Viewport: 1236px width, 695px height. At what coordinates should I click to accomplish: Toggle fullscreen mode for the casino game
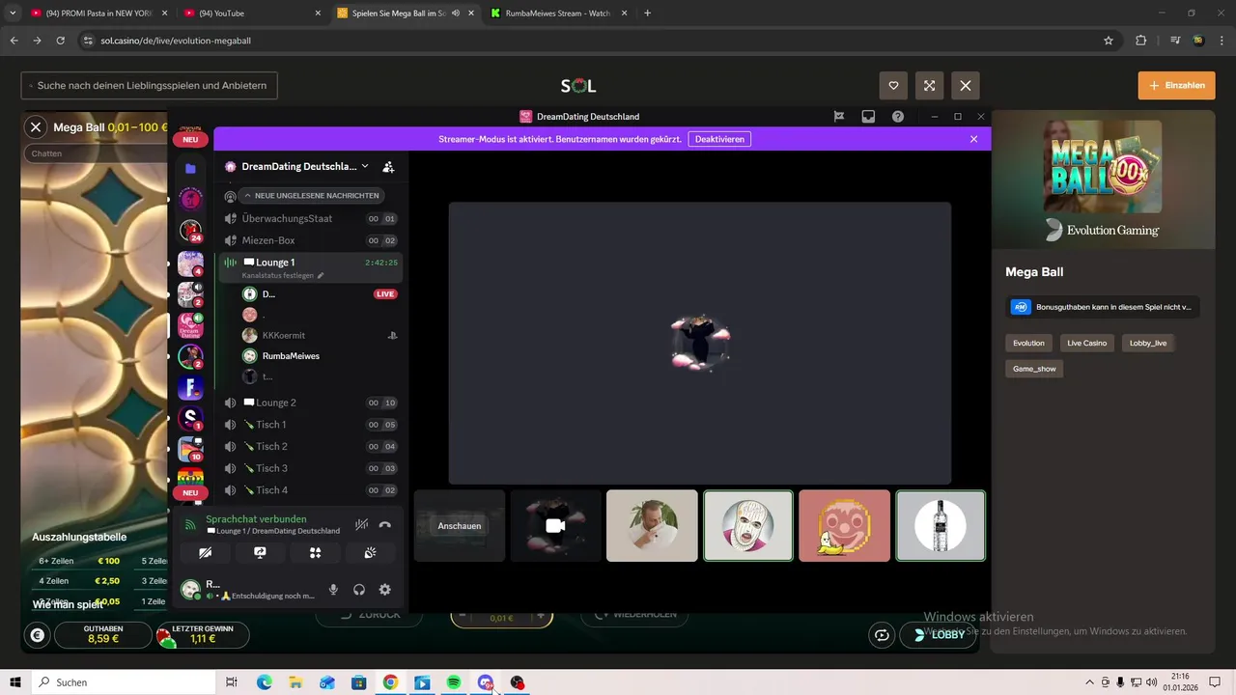point(929,85)
